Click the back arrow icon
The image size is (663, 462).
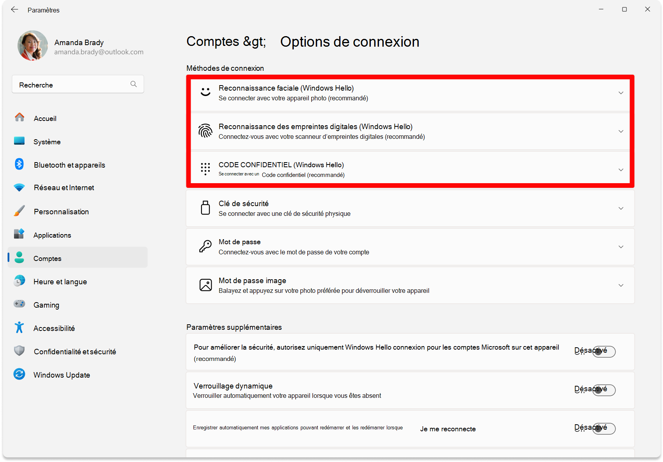(14, 9)
